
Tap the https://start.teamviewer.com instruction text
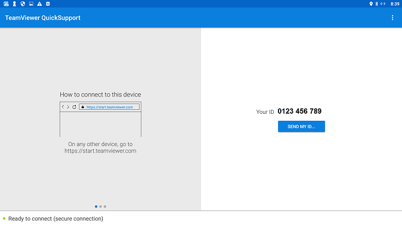tap(100, 151)
